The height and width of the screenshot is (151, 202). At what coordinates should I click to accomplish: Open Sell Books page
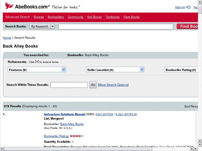coord(94,17)
